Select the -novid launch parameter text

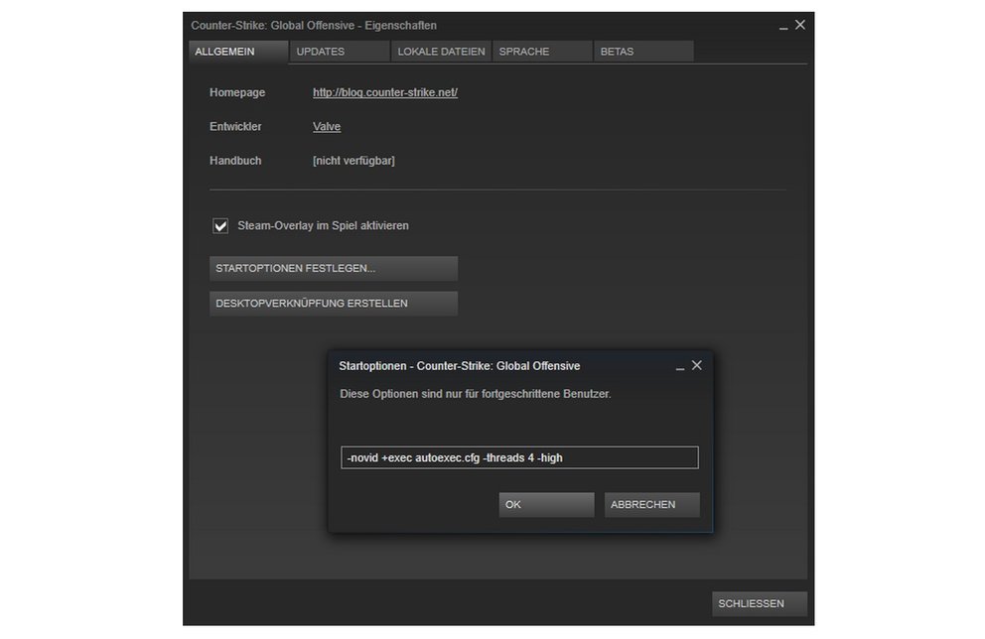pos(360,457)
